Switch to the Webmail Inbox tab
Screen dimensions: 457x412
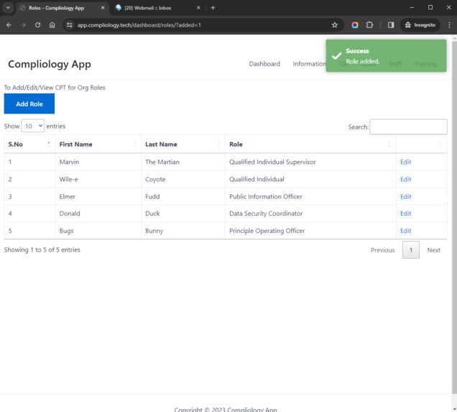coord(157,8)
